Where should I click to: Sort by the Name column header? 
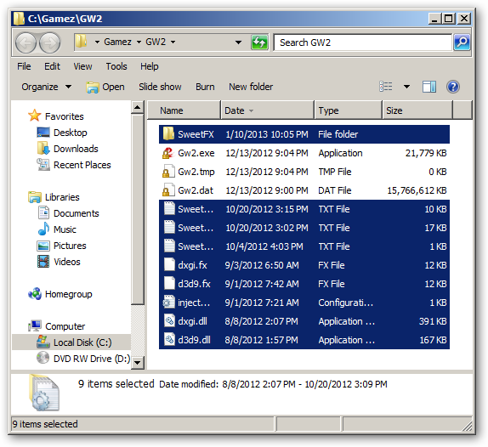click(184, 110)
